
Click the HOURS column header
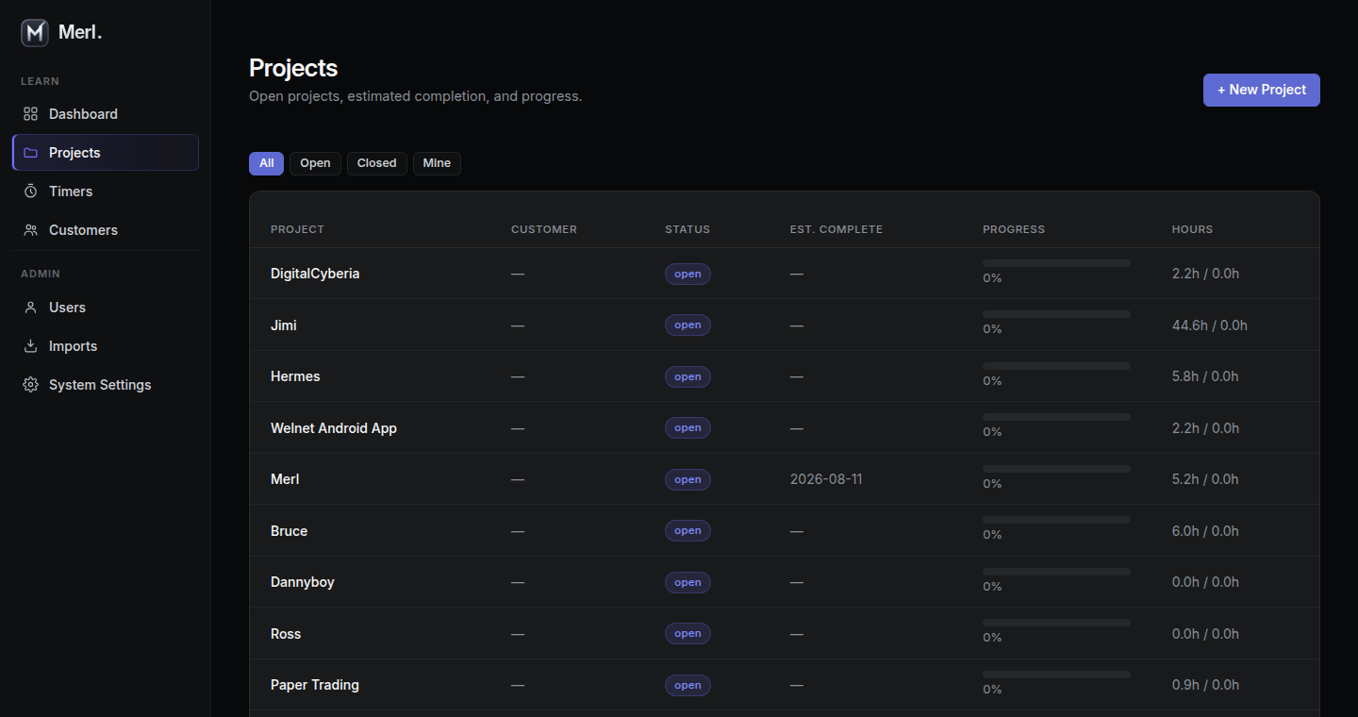[x=1192, y=229]
